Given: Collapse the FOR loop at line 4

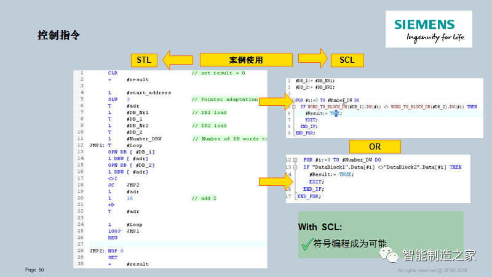Looking at the screenshot, I should (x=293, y=100).
